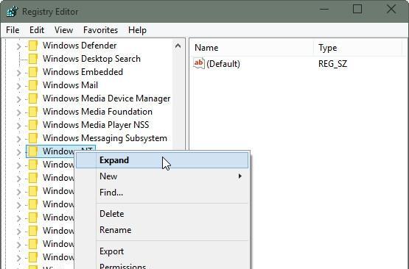
Task: Click the tree pane scroll up arrow
Action: [x=178, y=46]
